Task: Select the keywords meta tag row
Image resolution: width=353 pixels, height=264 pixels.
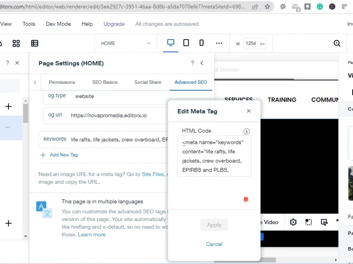Action: (103, 139)
